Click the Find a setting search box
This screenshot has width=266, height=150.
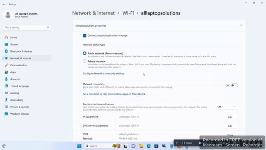click(x=27, y=27)
